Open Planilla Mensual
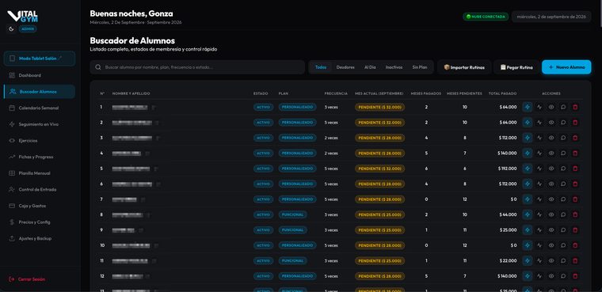This screenshot has width=602, height=292. point(40,173)
